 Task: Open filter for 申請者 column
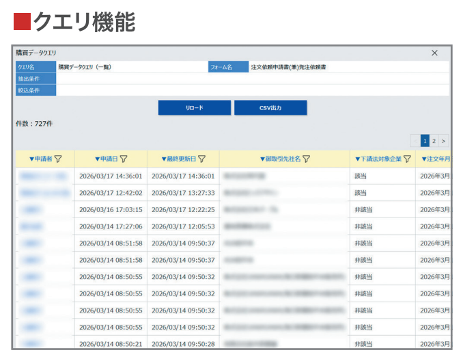click(58, 159)
